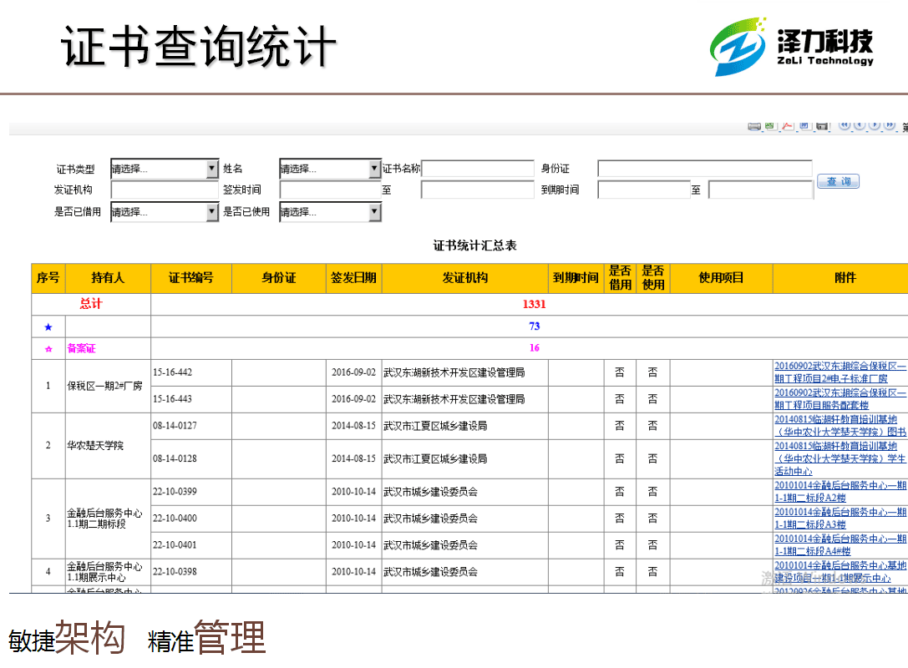
Task: Export report to Word icon
Action: point(804,126)
